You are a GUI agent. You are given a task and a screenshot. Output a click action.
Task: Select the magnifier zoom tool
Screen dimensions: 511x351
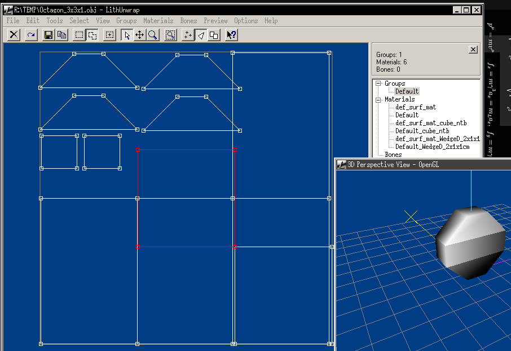[x=152, y=35]
